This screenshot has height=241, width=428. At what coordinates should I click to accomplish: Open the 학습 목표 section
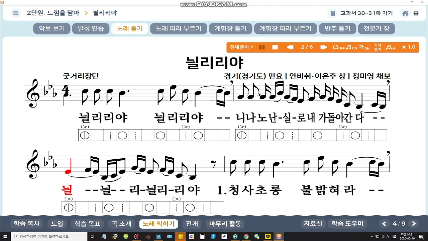coord(87,224)
